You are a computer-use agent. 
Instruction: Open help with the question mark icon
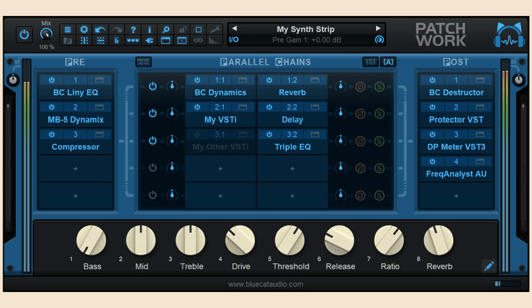[x=133, y=30]
